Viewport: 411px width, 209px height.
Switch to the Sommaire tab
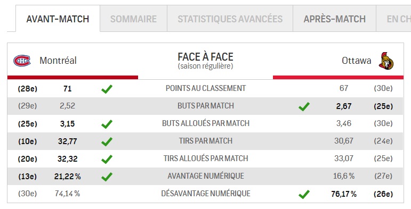[133, 19]
